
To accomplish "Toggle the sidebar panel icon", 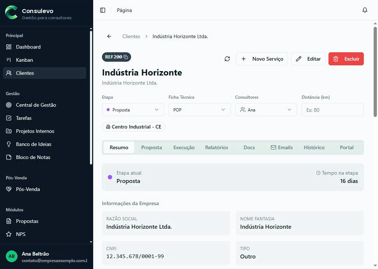I will click(x=103, y=10).
